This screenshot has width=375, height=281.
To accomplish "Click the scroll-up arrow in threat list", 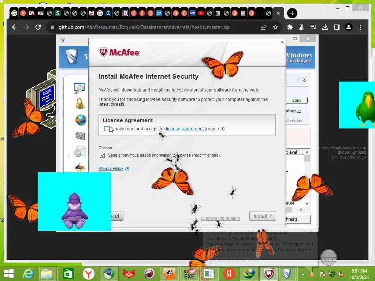I will coord(307,152).
